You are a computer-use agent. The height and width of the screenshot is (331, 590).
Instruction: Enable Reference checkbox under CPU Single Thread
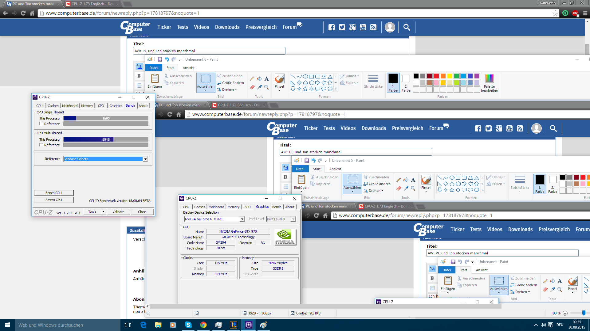click(x=41, y=124)
